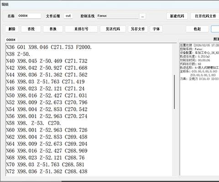Screen dimensions: 219x182
Task: Click 控制系统: Fanuc line in info panel
Action: (191, 49)
